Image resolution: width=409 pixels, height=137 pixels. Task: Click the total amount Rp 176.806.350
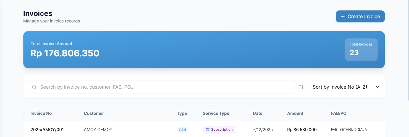point(65,53)
